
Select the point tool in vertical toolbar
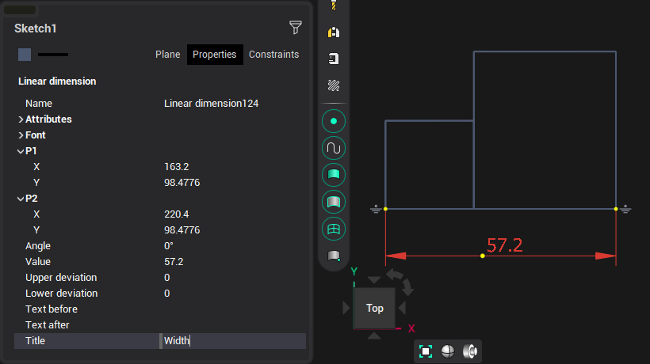334,121
